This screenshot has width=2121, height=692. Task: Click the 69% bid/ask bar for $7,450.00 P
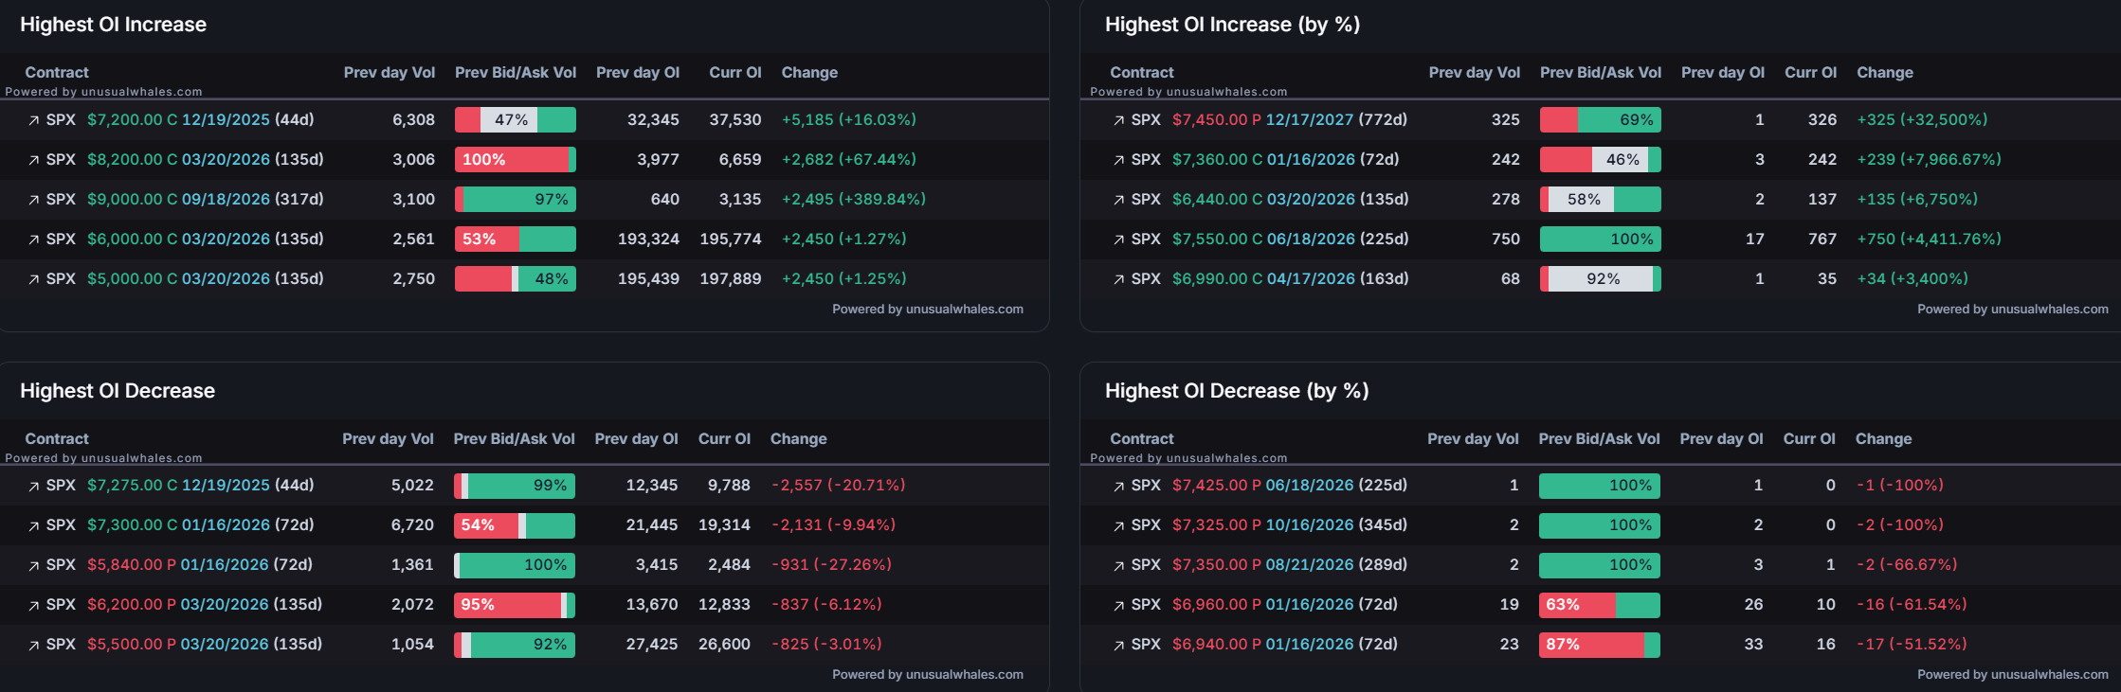coord(1601,120)
